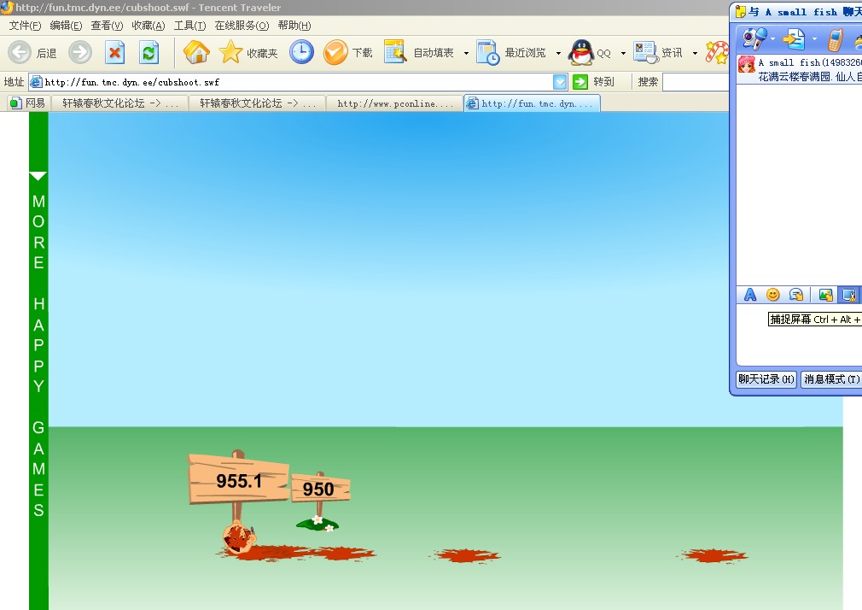Open the Tools (工具) menu

pos(189,26)
